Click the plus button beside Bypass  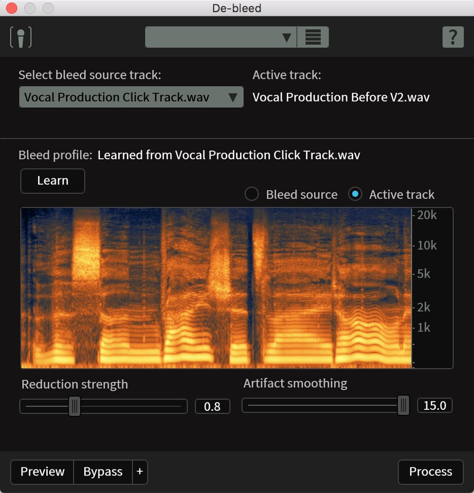[x=139, y=472]
